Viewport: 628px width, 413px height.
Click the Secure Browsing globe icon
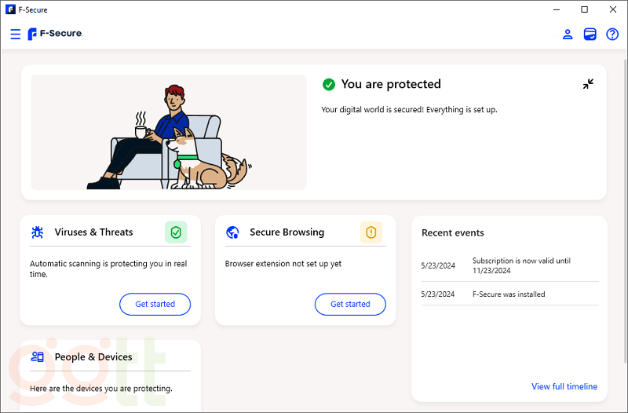232,232
